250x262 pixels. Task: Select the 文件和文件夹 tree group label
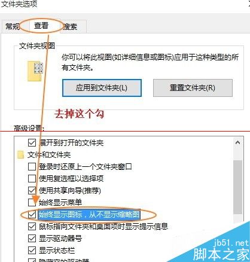tap(49, 155)
